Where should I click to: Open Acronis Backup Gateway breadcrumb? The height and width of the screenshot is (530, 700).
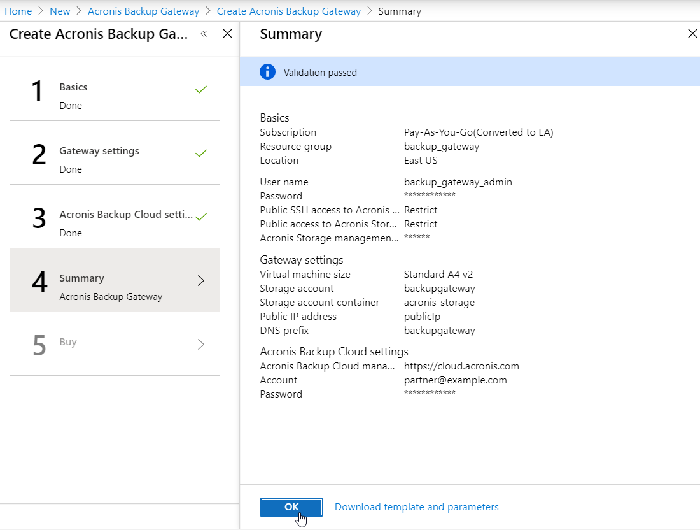tap(143, 11)
